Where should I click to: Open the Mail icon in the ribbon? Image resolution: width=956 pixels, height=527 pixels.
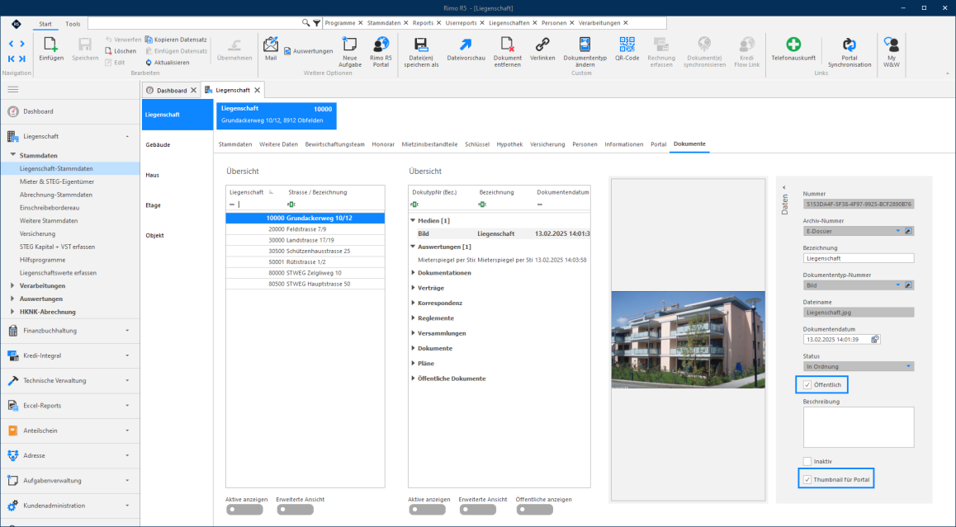[271, 49]
